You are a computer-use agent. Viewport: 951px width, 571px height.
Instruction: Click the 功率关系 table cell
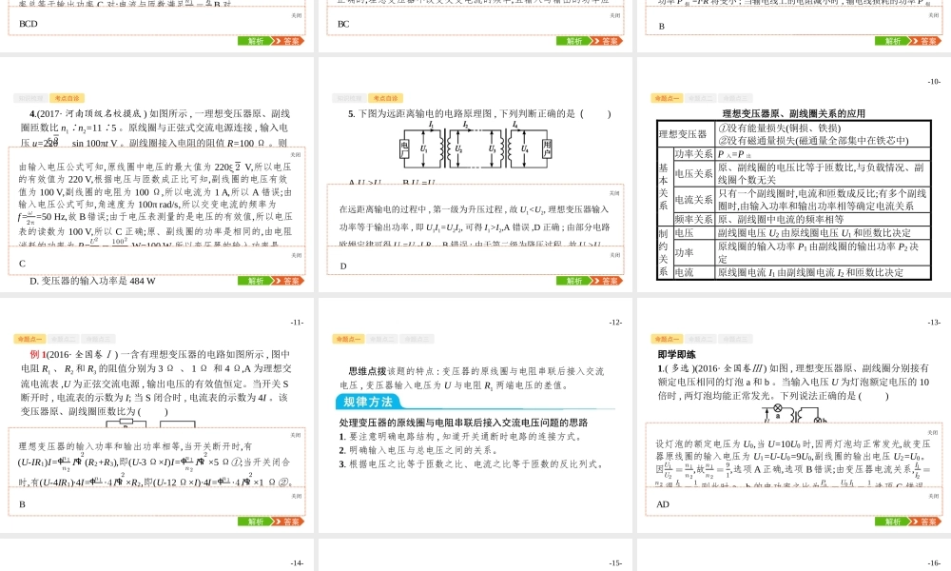coord(694,154)
